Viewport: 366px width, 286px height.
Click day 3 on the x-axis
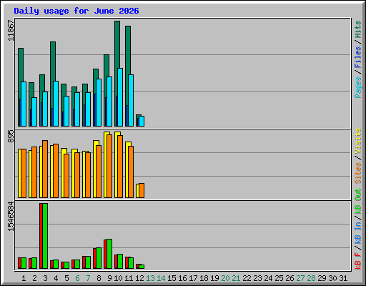coord(45,278)
